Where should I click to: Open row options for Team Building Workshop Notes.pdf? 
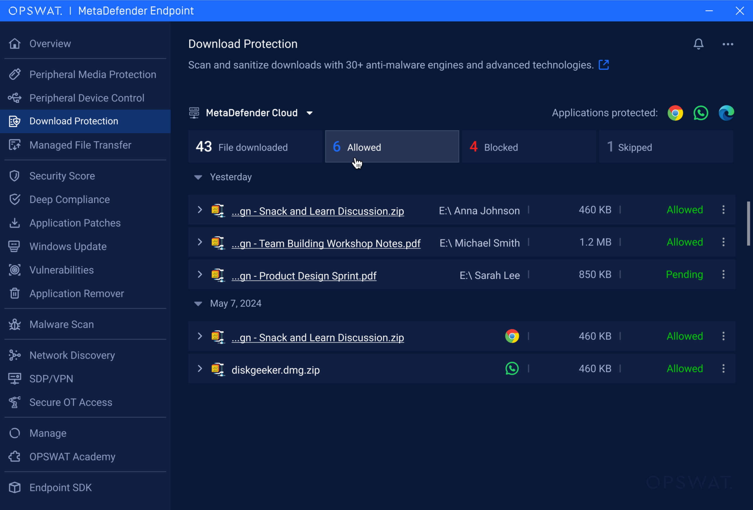pyautogui.click(x=723, y=242)
